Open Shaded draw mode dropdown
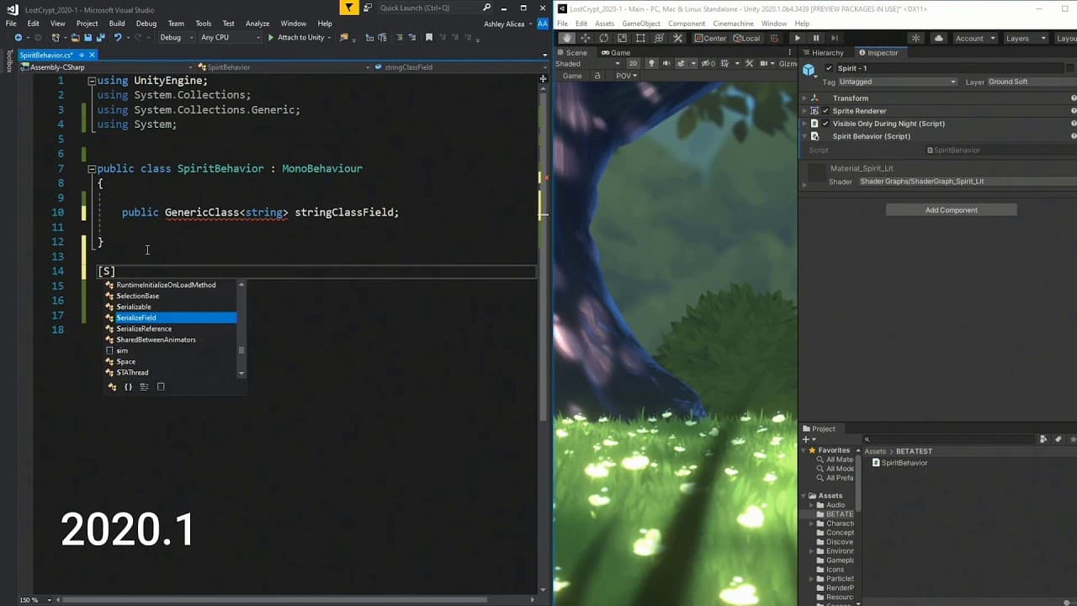Image resolution: width=1077 pixels, height=606 pixels. coord(587,64)
